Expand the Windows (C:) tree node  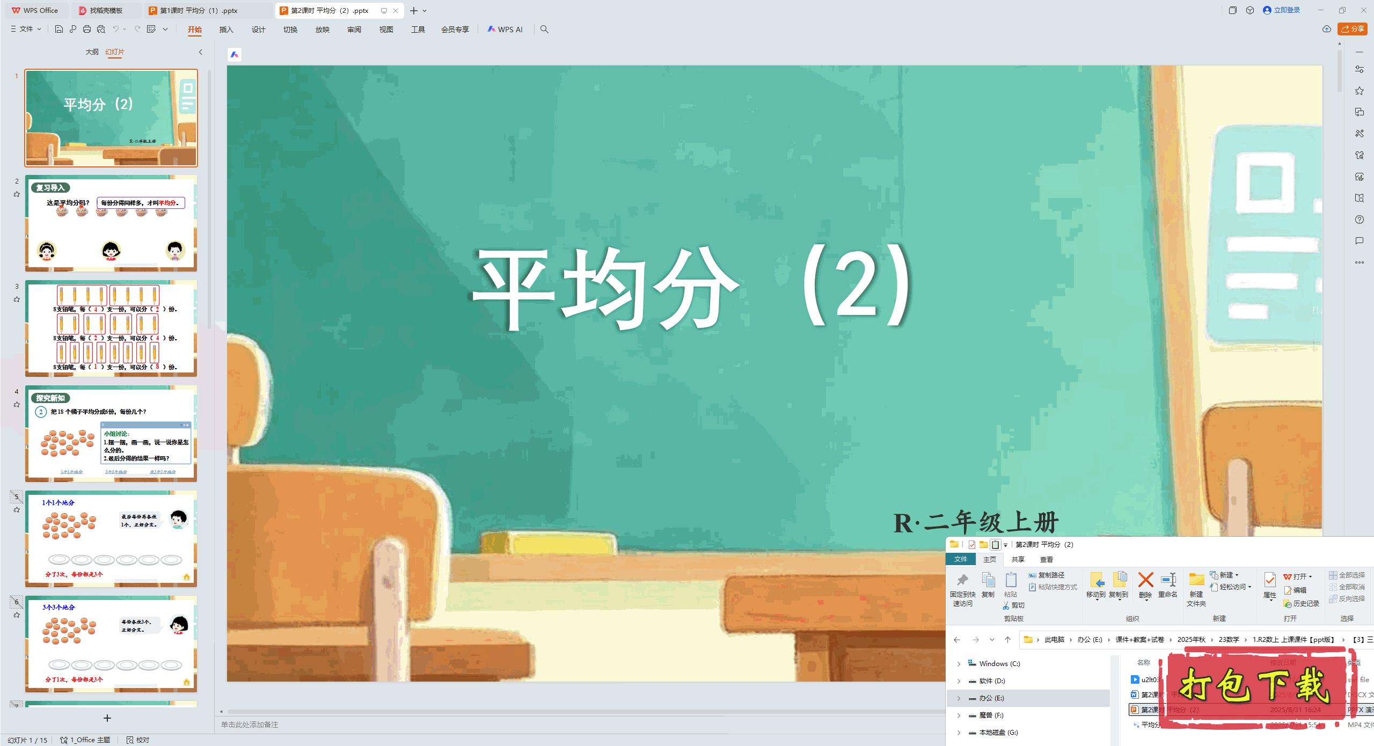click(x=959, y=664)
